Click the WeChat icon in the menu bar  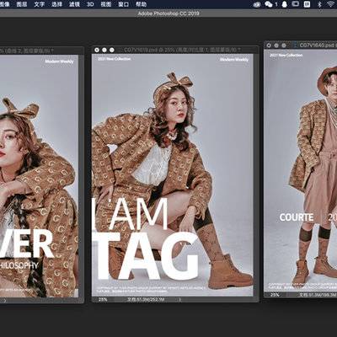tap(269, 4)
